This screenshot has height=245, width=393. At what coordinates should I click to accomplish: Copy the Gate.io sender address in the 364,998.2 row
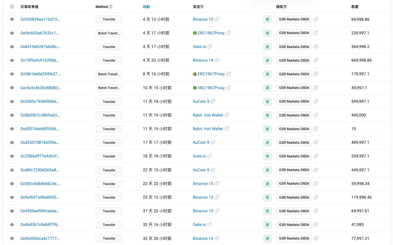coord(210,47)
